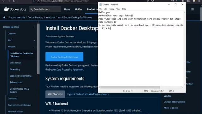Toggle the docs right sidebar menu icon
This screenshot has height=114, width=202.
(193, 9)
